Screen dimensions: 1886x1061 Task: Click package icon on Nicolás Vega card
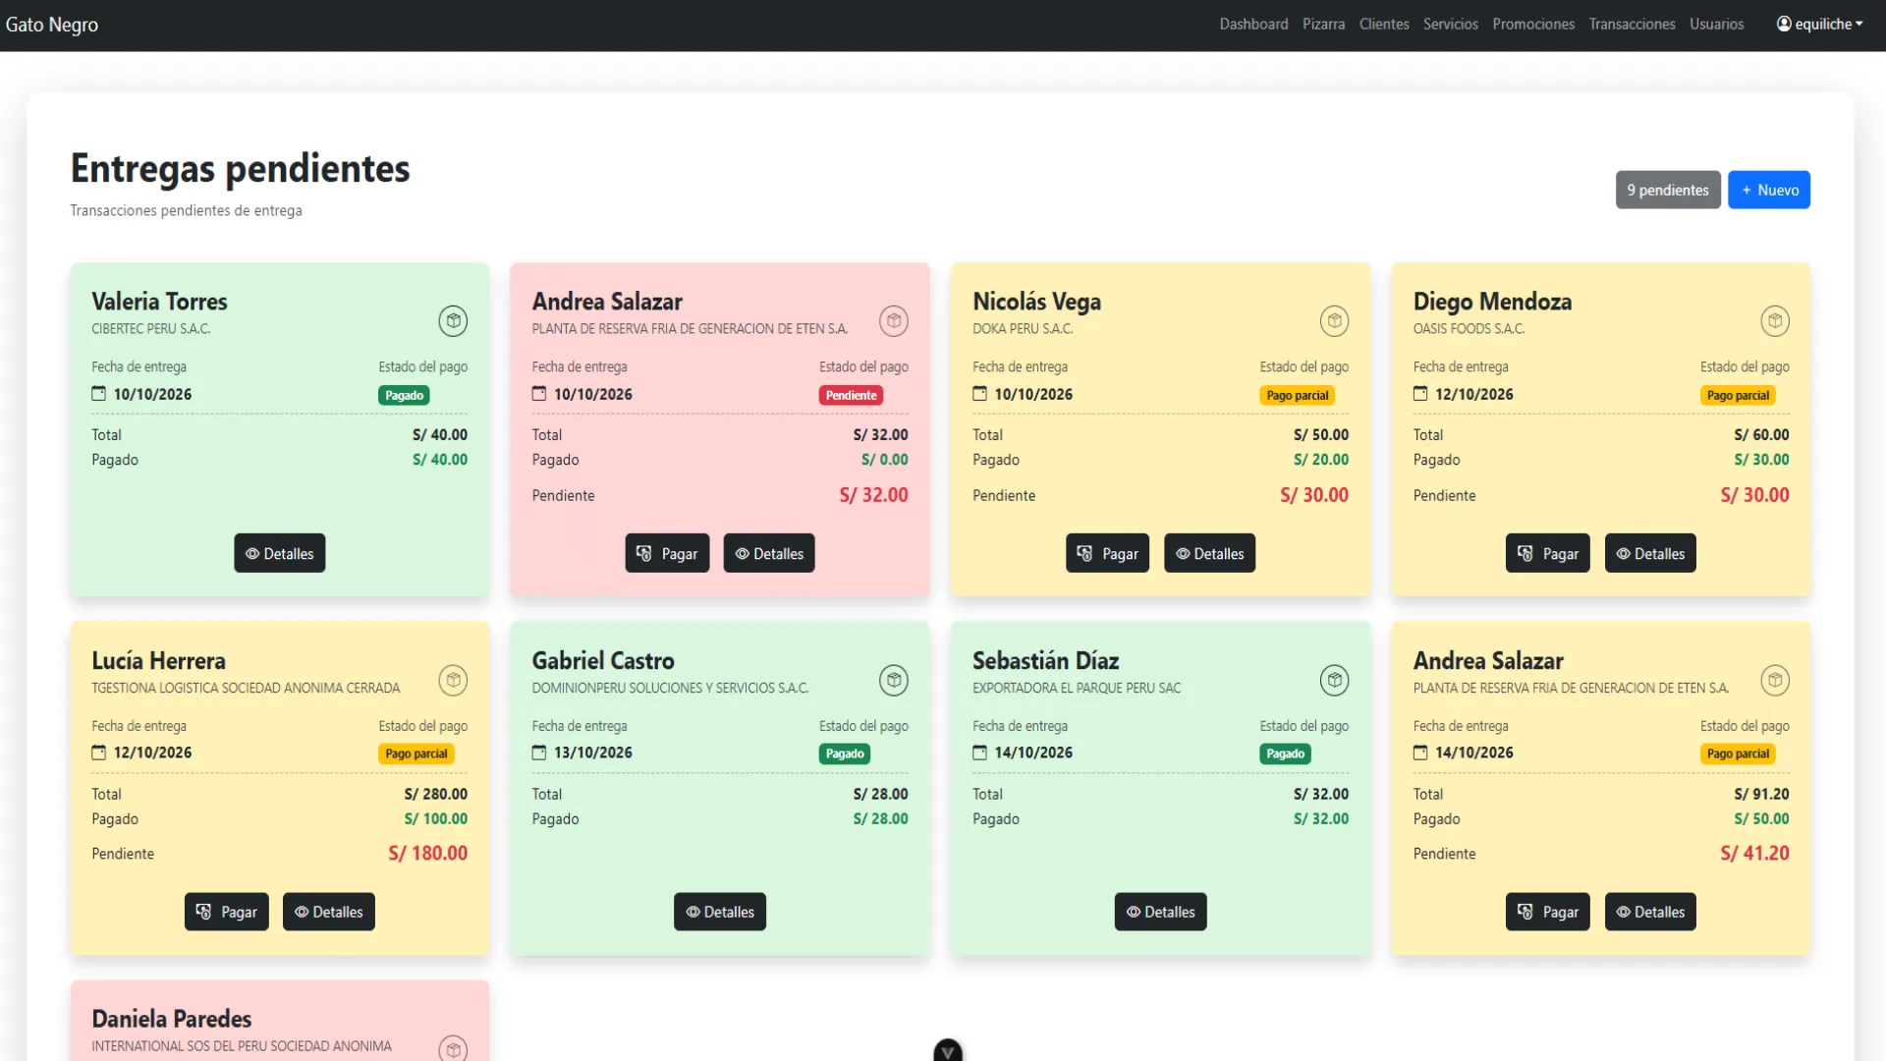point(1334,321)
